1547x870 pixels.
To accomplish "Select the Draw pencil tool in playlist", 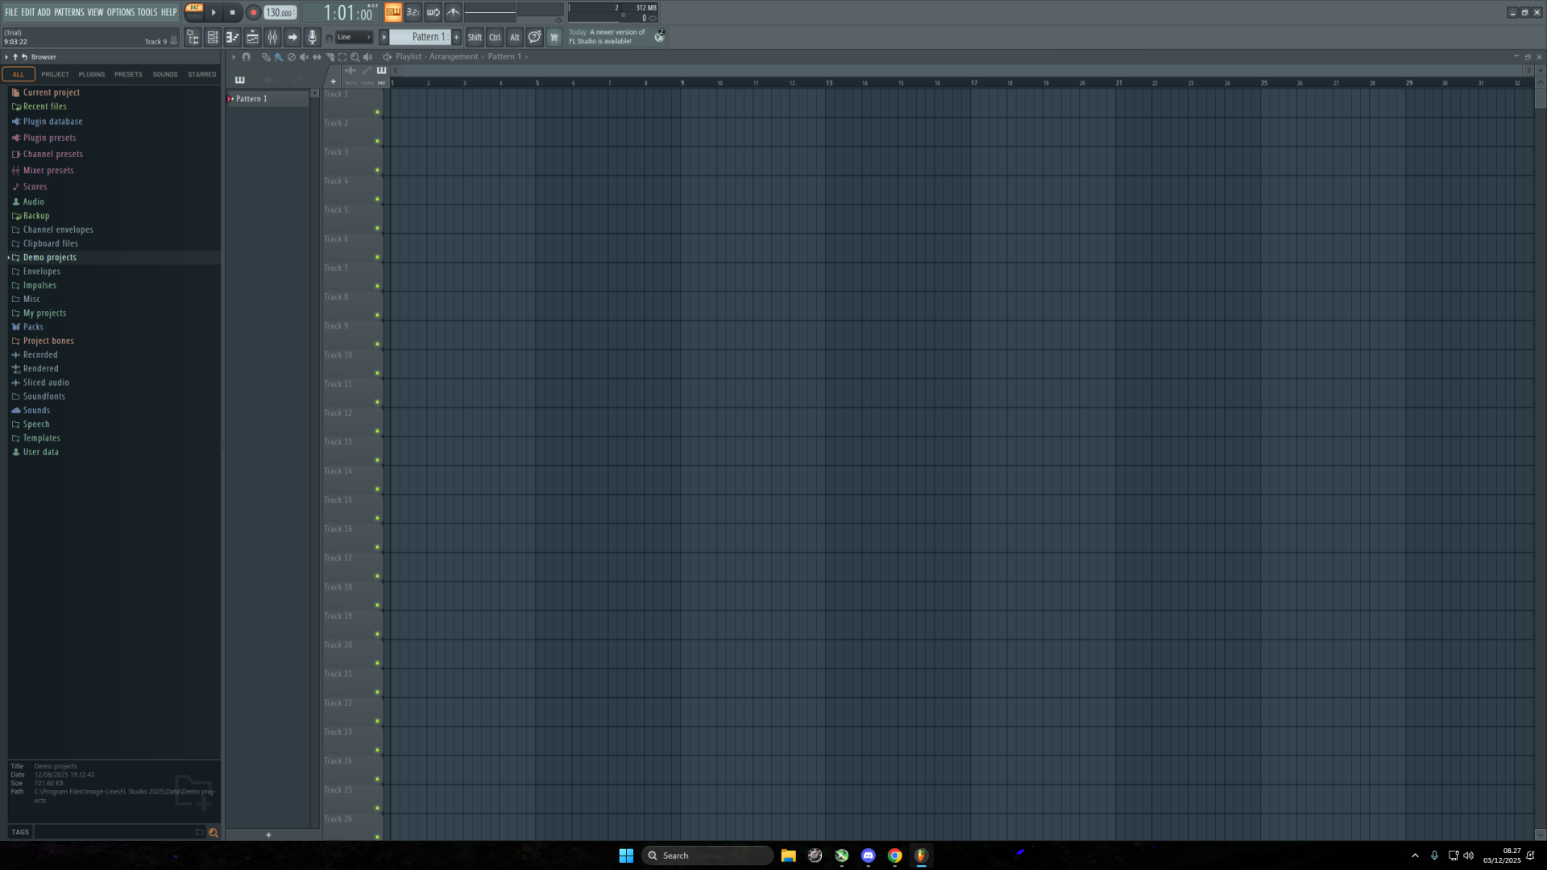I will 266,57.
